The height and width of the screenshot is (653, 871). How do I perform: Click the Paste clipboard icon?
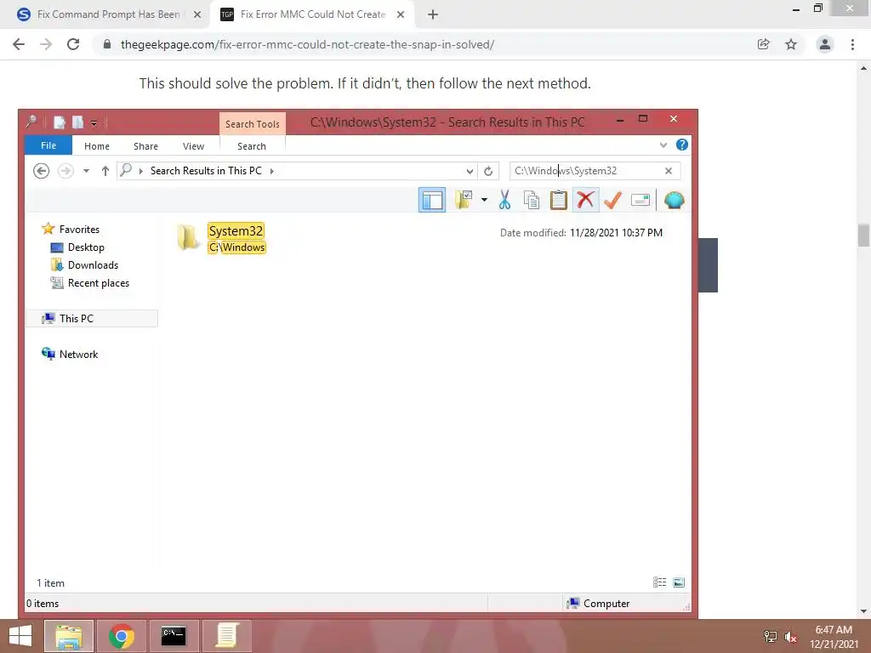(558, 200)
